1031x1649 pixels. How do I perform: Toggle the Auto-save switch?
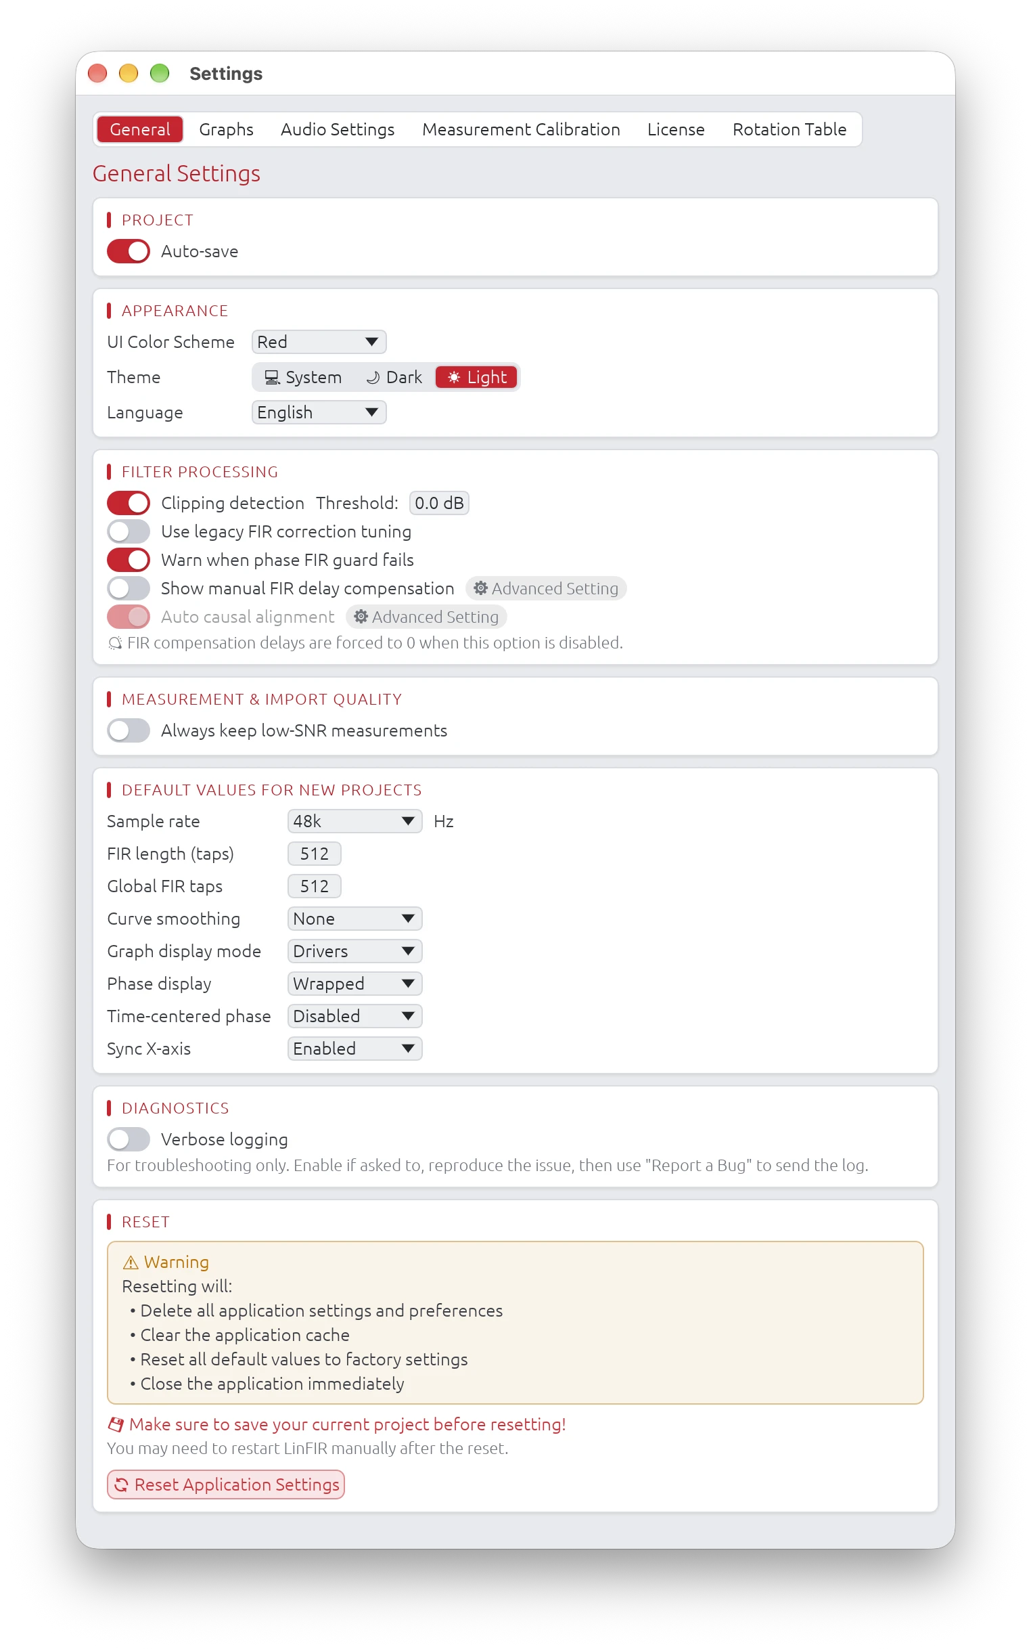point(128,251)
